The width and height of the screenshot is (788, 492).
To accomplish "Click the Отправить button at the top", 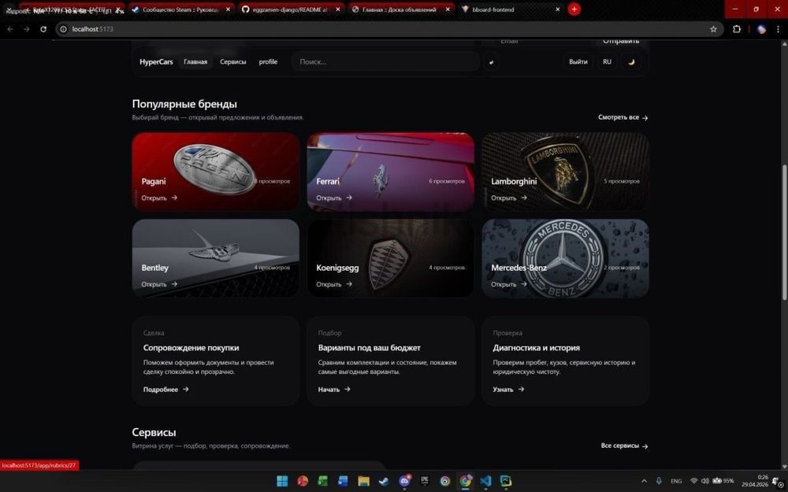I will tap(621, 41).
